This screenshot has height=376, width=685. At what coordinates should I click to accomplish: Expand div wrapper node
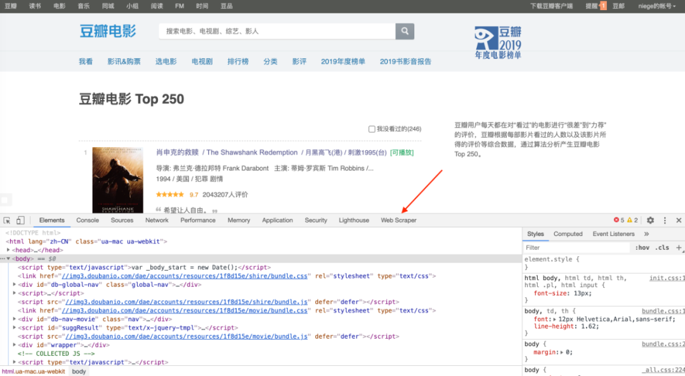[x=15, y=344]
